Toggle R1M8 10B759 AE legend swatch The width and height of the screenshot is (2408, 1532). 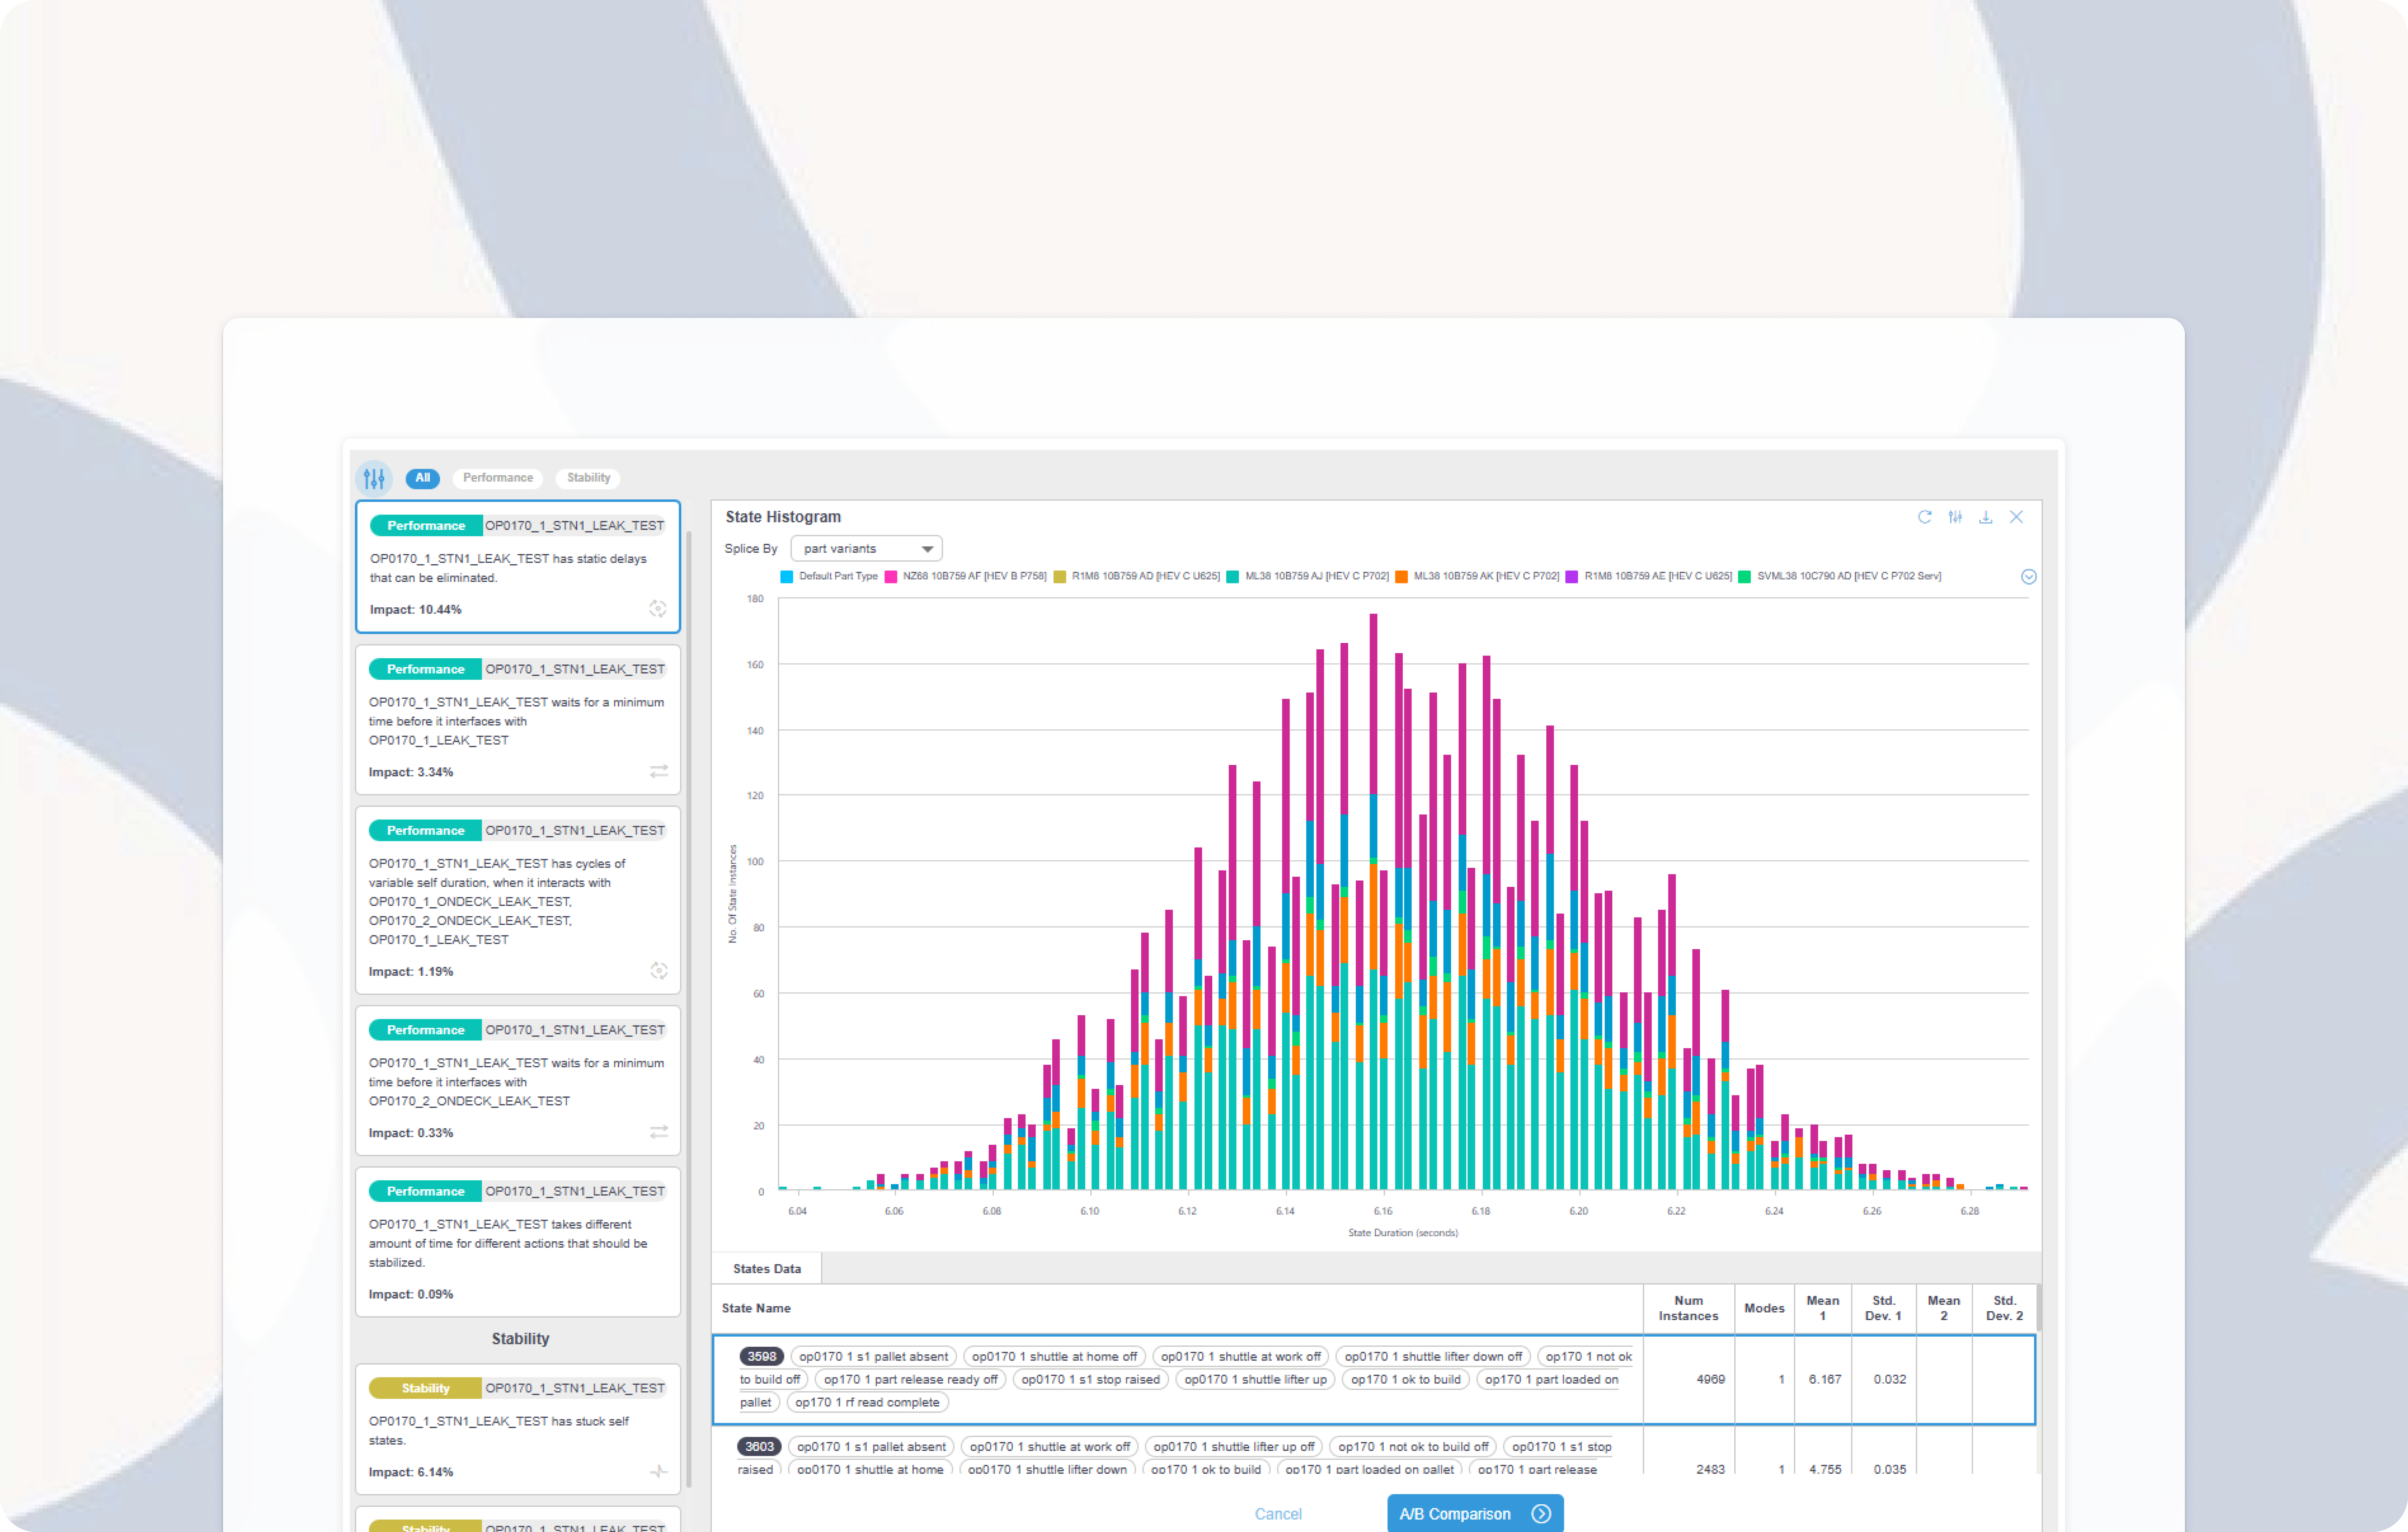[1572, 577]
